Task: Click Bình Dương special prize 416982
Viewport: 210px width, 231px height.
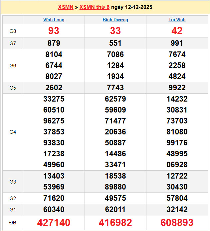Action: click(115, 222)
